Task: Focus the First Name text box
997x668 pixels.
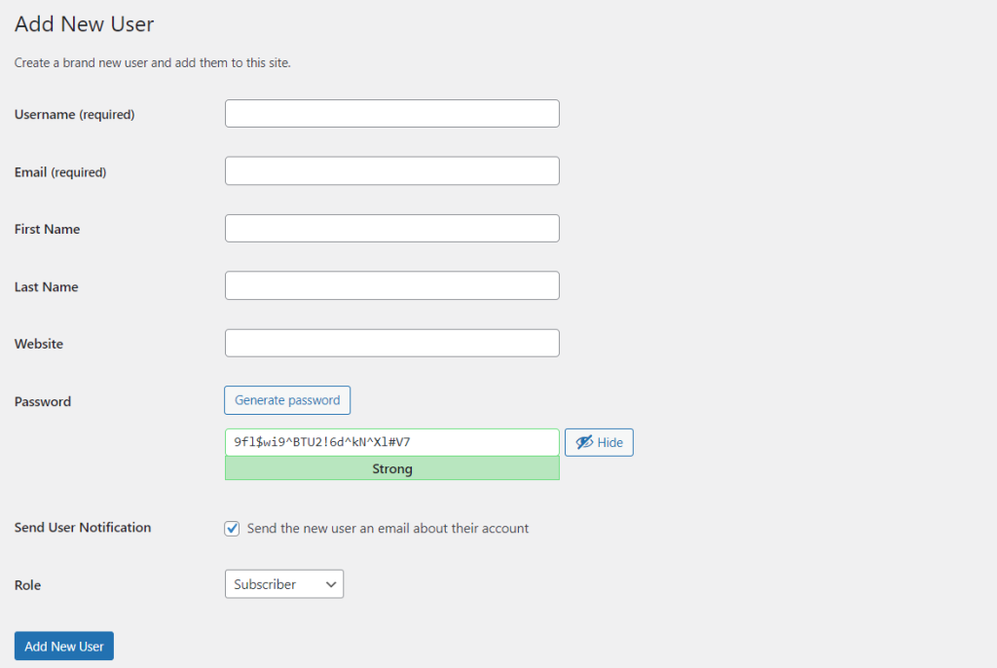Action: pyautogui.click(x=391, y=228)
